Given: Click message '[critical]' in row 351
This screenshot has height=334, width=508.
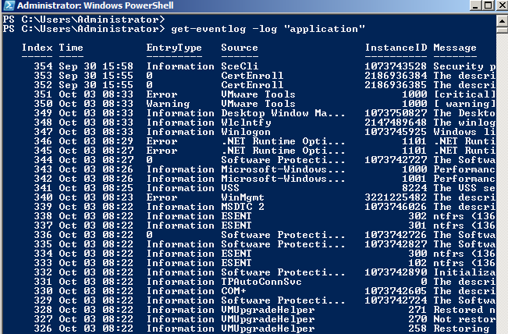Looking at the screenshot, I should 464,94.
